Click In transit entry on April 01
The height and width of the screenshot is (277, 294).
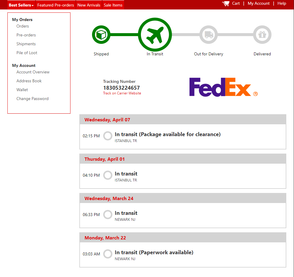[x=126, y=174]
